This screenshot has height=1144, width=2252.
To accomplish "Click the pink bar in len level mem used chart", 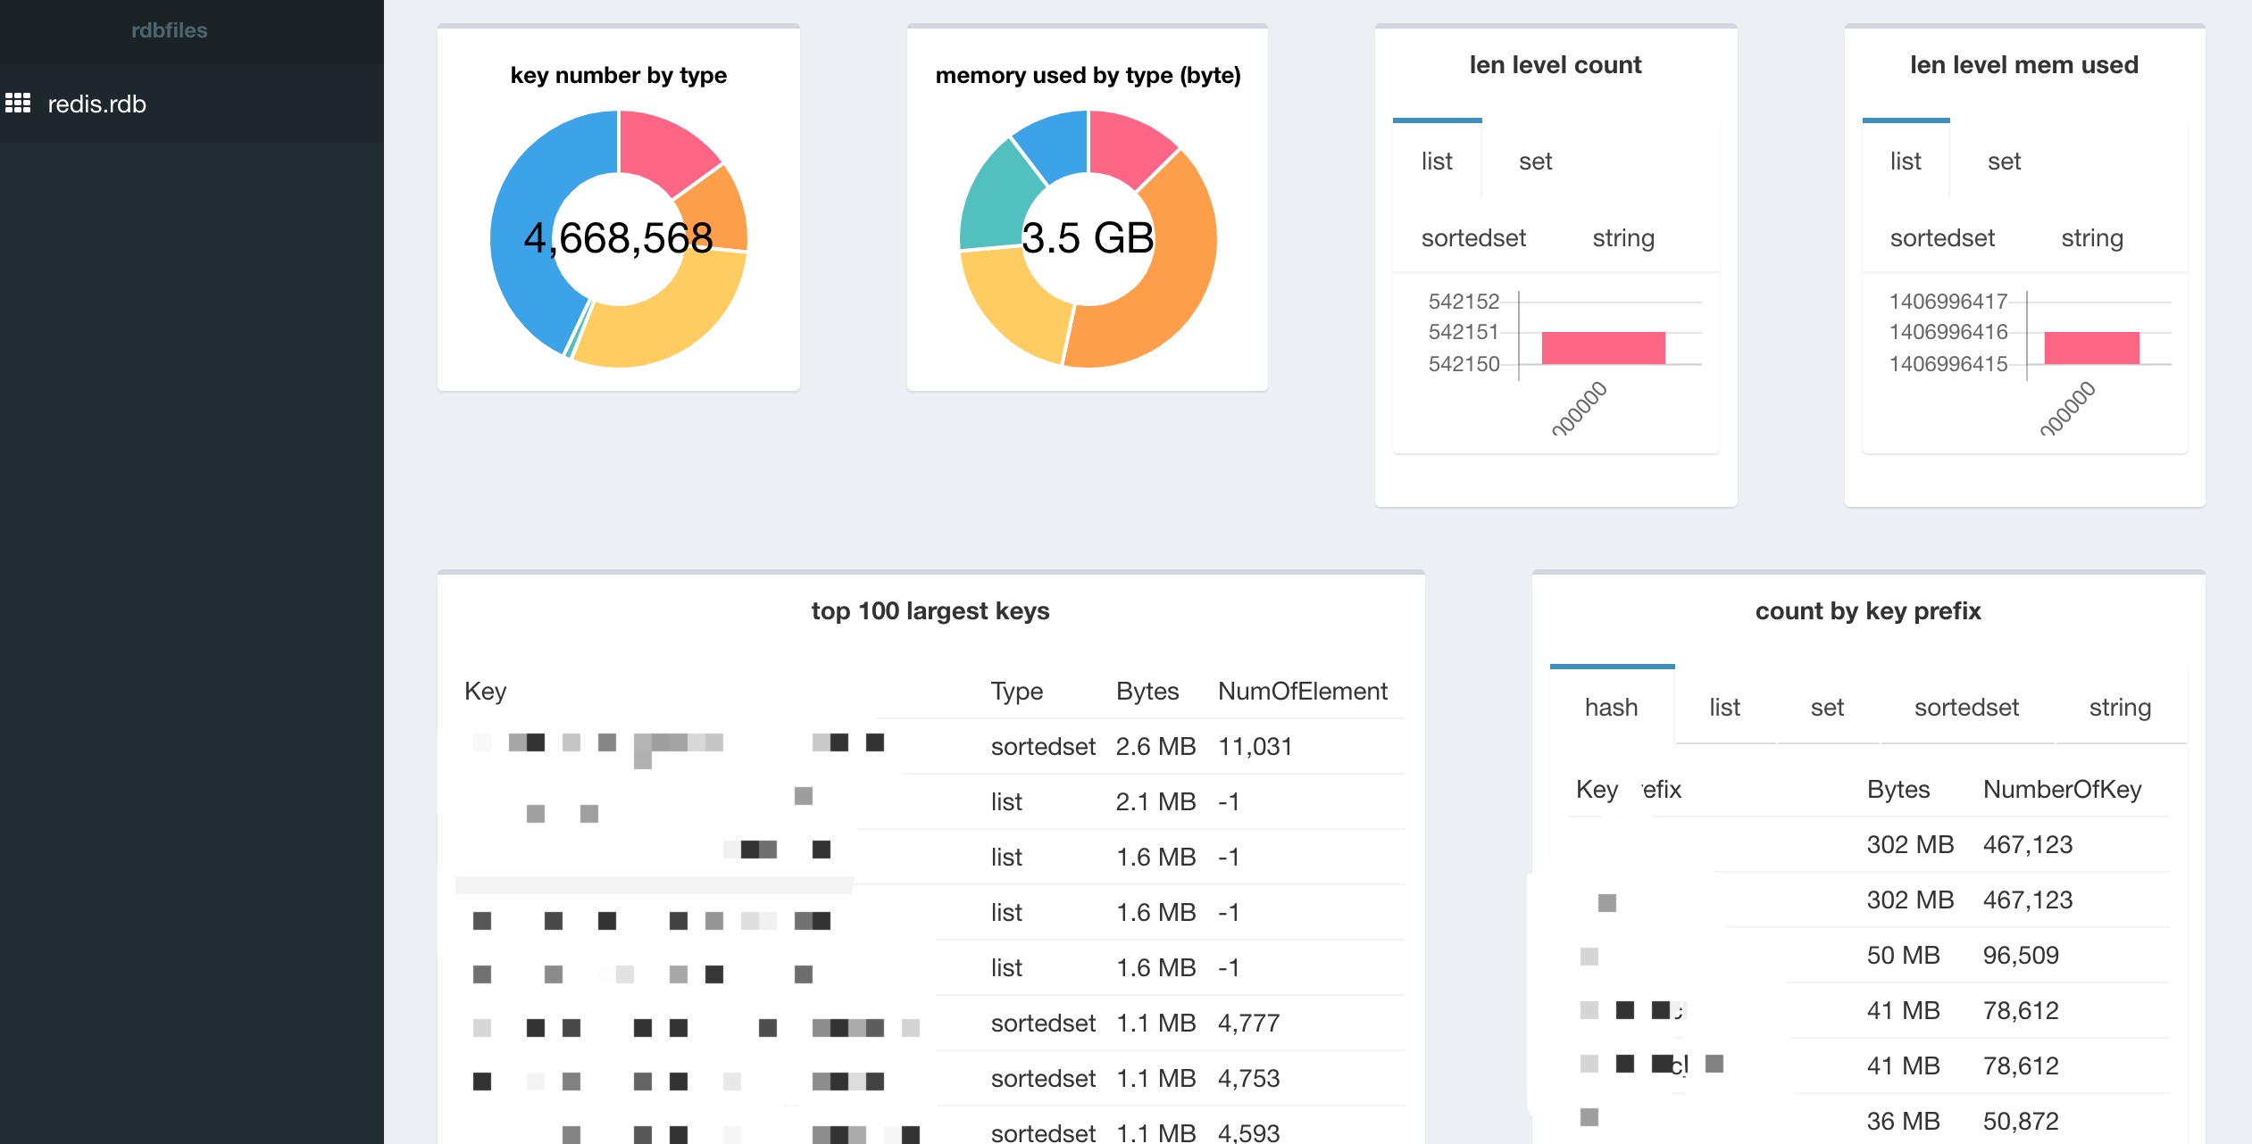I will tap(2091, 347).
